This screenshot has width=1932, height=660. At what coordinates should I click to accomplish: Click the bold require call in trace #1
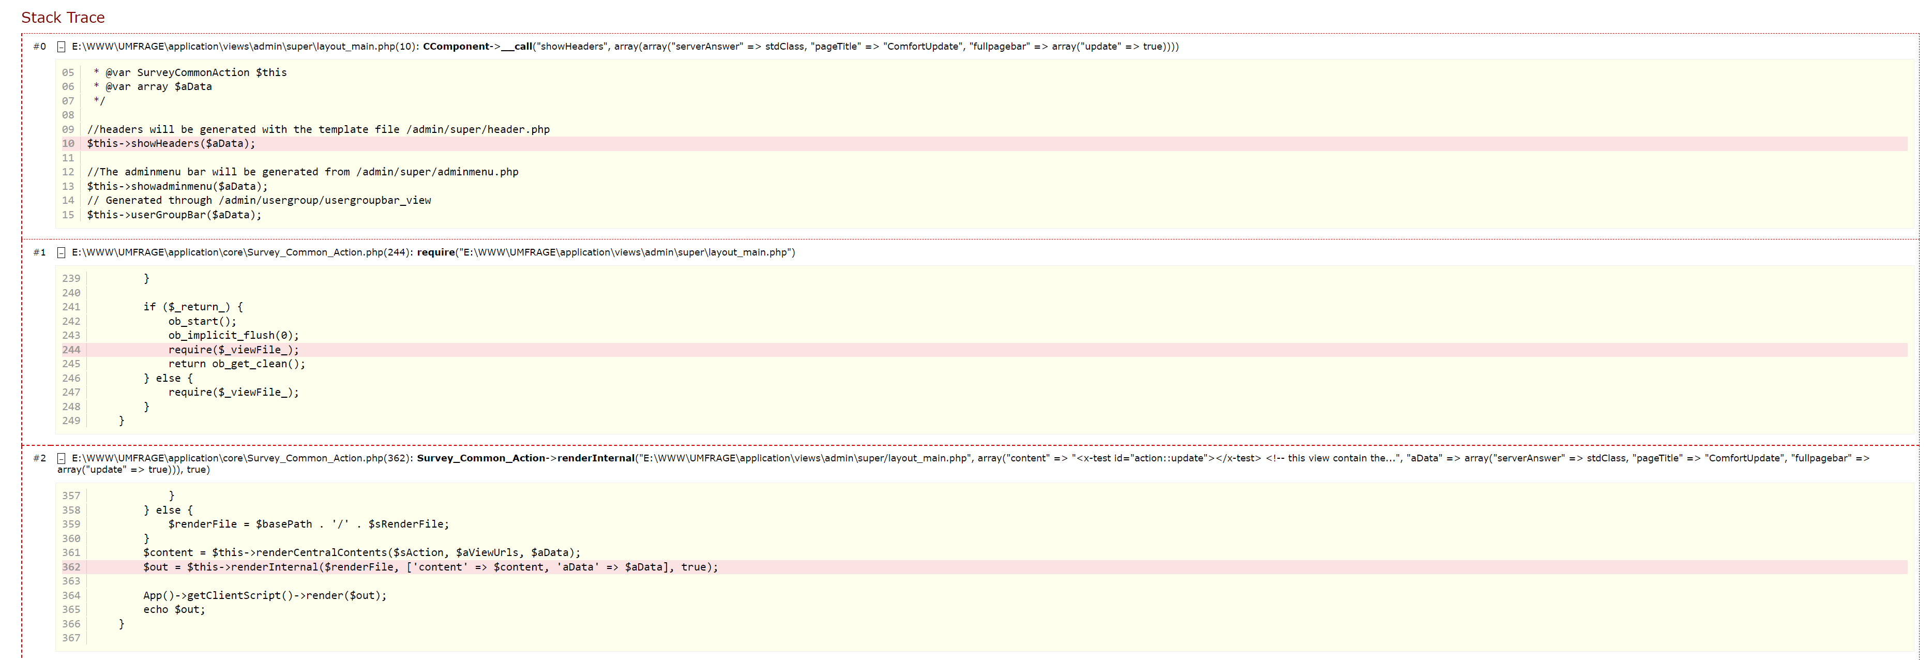(x=436, y=253)
